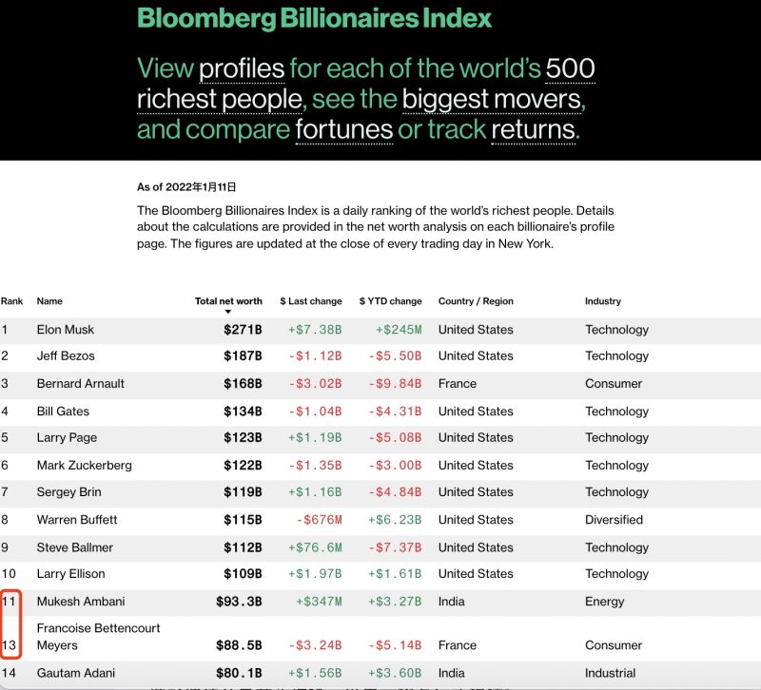Click the "$ Last change" column header
761x690 pixels.
310,301
